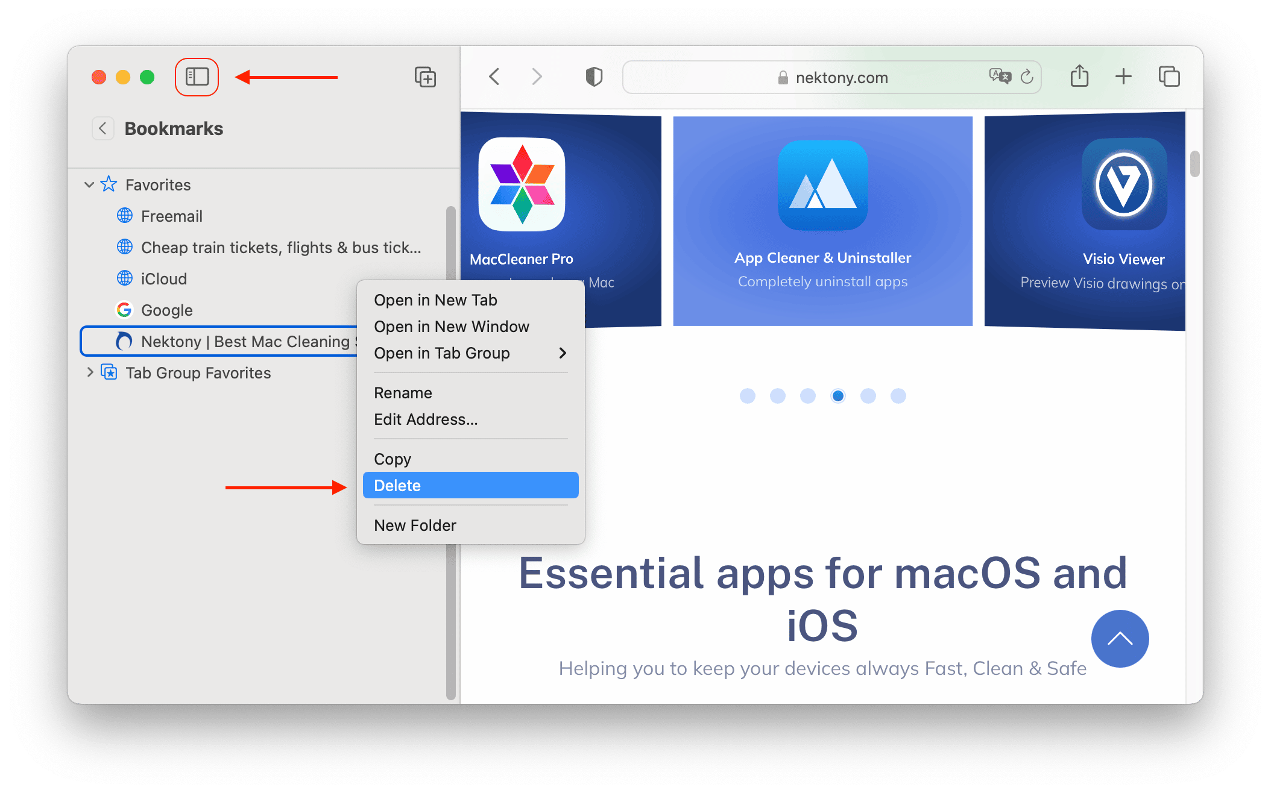The image size is (1271, 793).
Task: Reload the page with refresh icon
Action: coord(1027,77)
